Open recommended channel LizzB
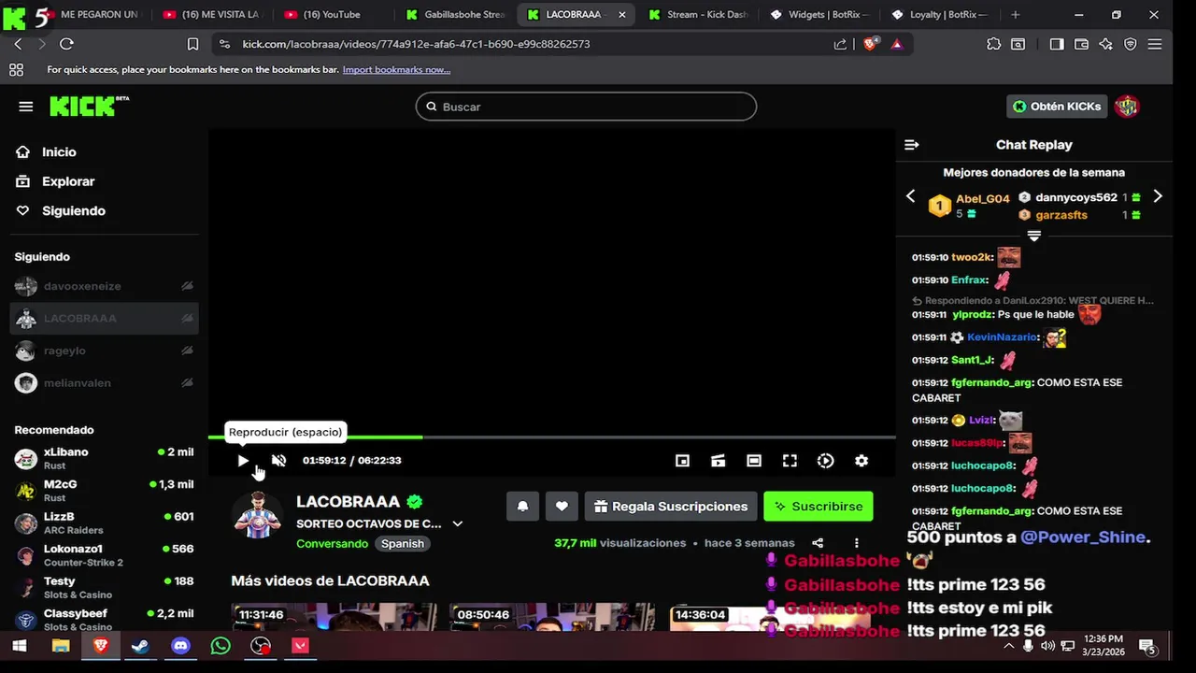The width and height of the screenshot is (1196, 673). [x=104, y=523]
